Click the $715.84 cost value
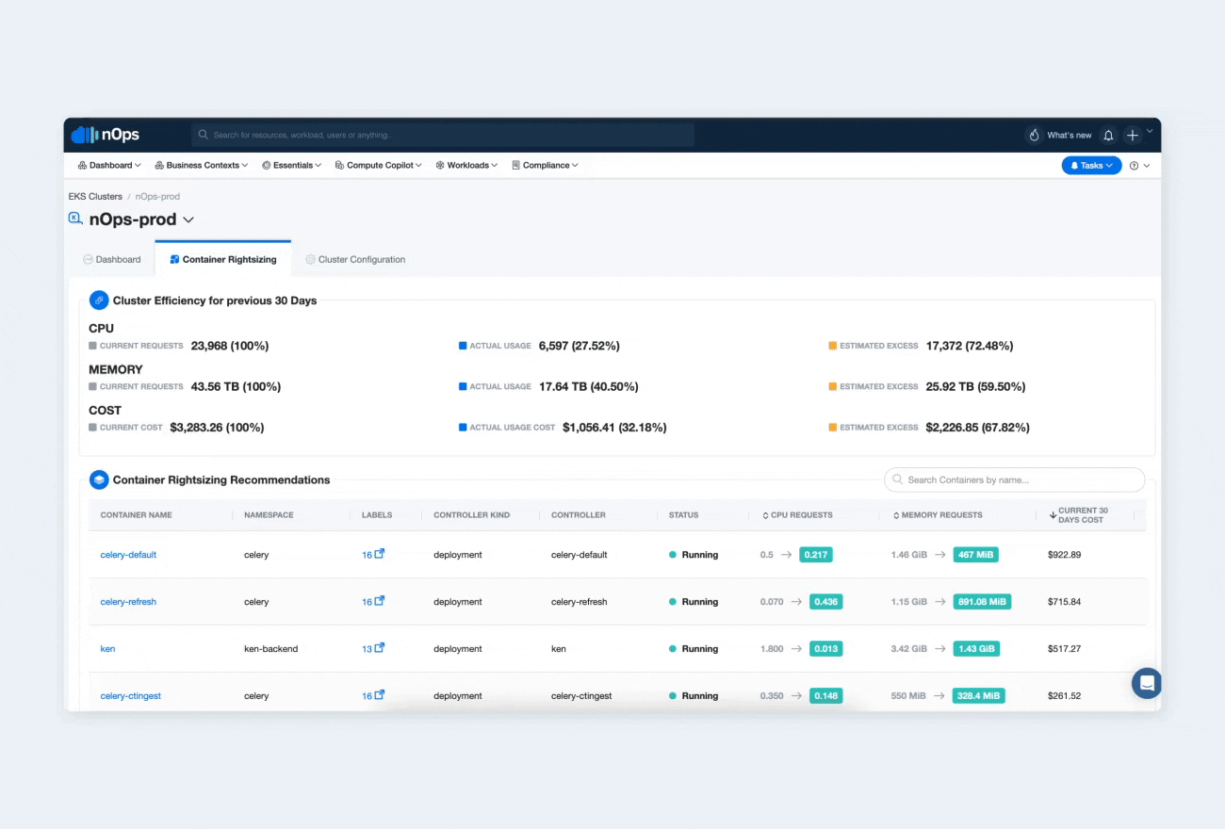This screenshot has height=829, width=1225. pos(1064,602)
